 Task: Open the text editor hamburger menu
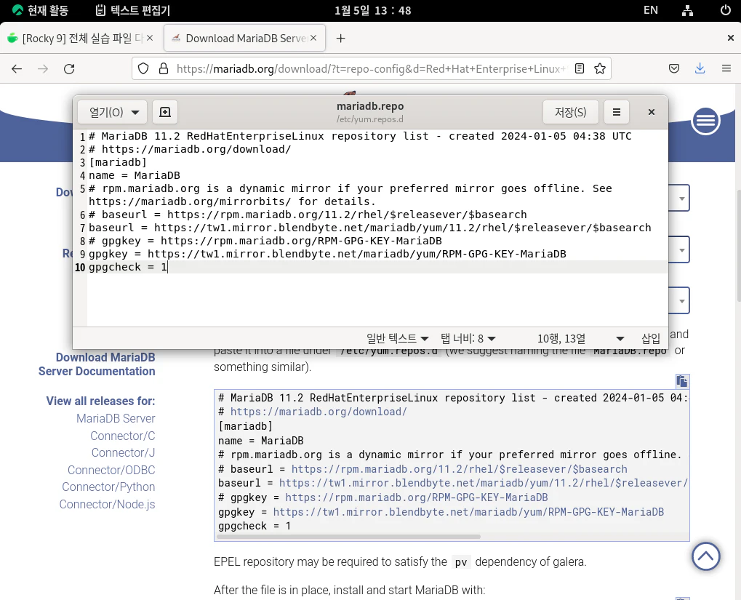[x=616, y=112]
